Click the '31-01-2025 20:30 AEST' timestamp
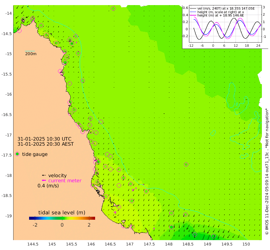The image size is (270, 250). (46, 144)
